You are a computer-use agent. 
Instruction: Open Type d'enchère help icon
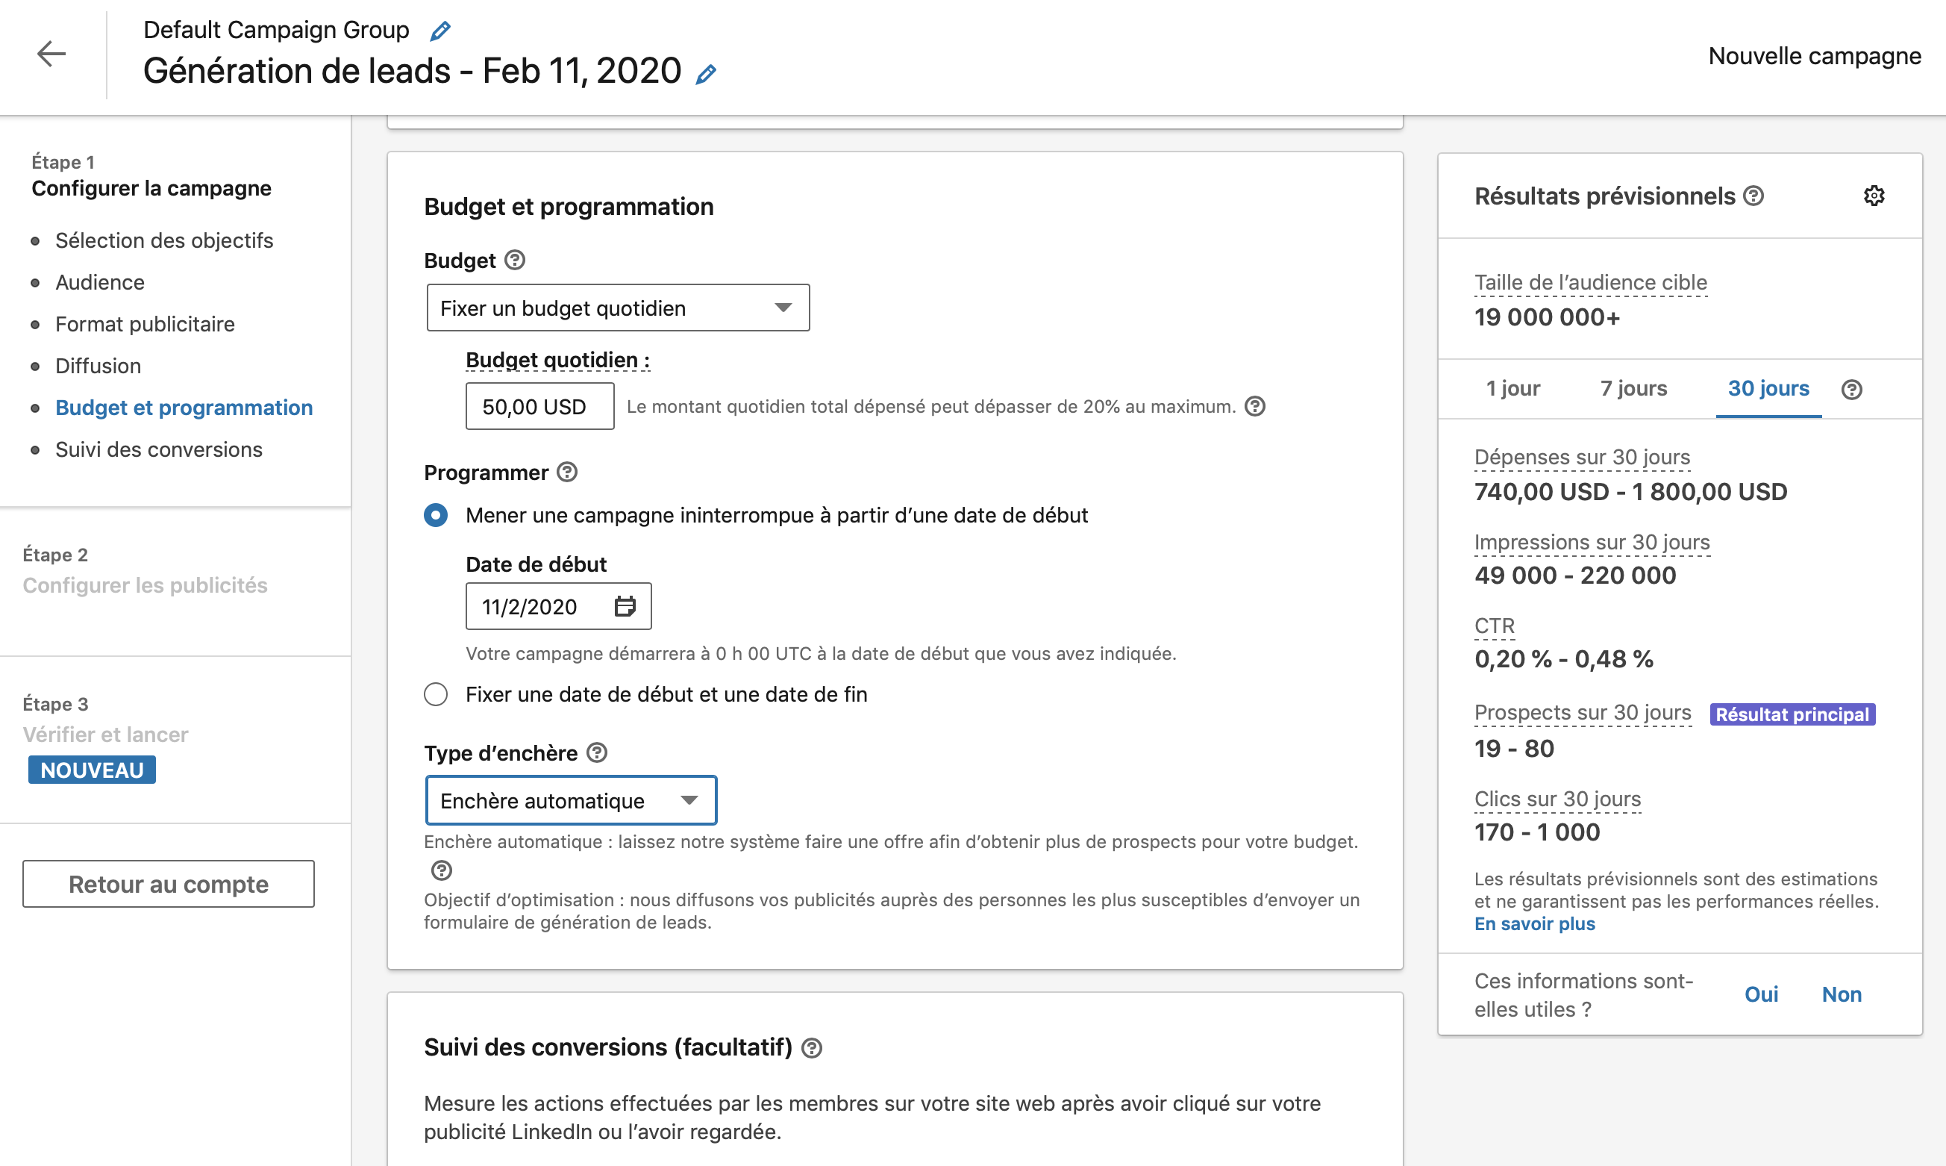[x=597, y=752]
